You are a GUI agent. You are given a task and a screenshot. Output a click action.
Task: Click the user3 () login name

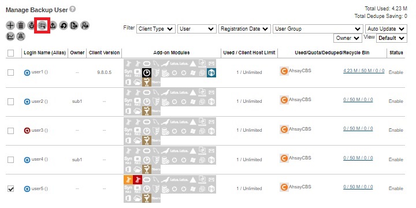tap(39, 130)
